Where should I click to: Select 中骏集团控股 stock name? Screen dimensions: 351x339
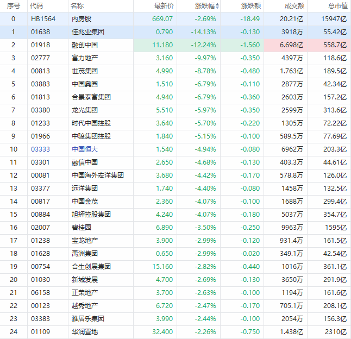click(91, 136)
